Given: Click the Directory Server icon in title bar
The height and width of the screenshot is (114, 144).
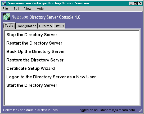Looking at the screenshot, I should [x=4, y=3].
